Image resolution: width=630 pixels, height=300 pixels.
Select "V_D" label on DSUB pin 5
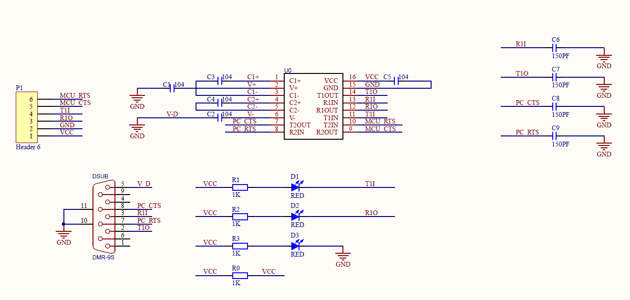144,184
